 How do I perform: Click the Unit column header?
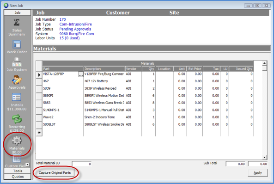[x=180, y=69]
